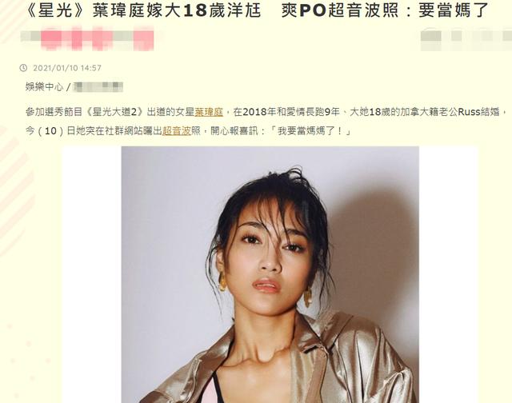512x403 pixels.
Task: Click the grey blurred share icons at top right
Action: [x=466, y=39]
